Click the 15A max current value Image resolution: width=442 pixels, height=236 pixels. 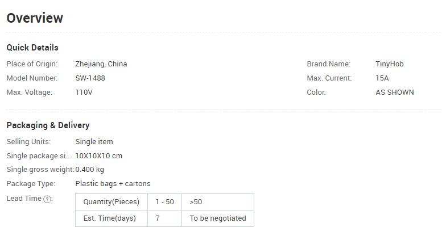click(x=382, y=78)
